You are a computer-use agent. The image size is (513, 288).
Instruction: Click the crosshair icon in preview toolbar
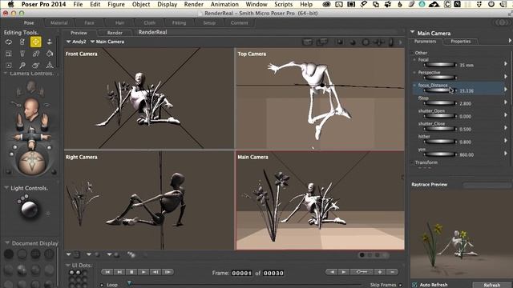point(379,42)
